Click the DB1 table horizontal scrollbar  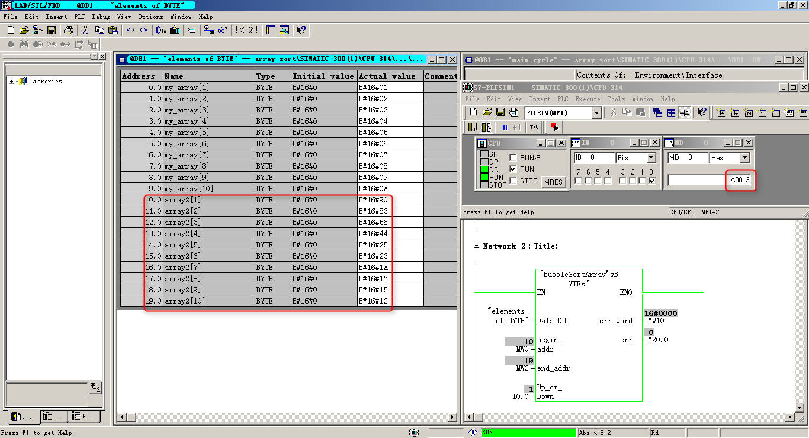[x=287, y=417]
